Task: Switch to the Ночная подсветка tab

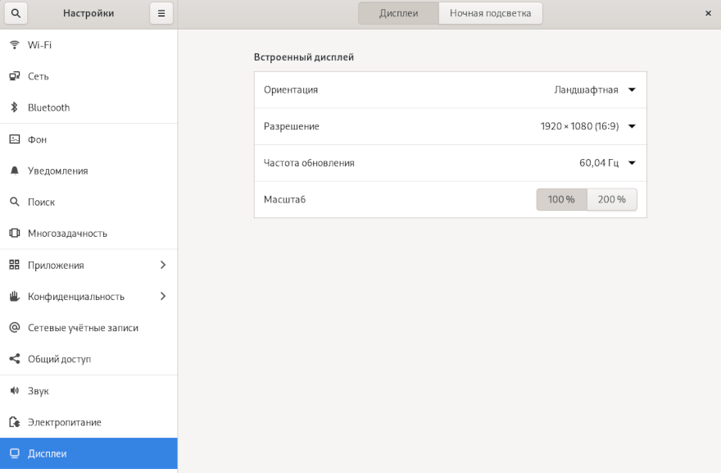Action: (x=490, y=13)
